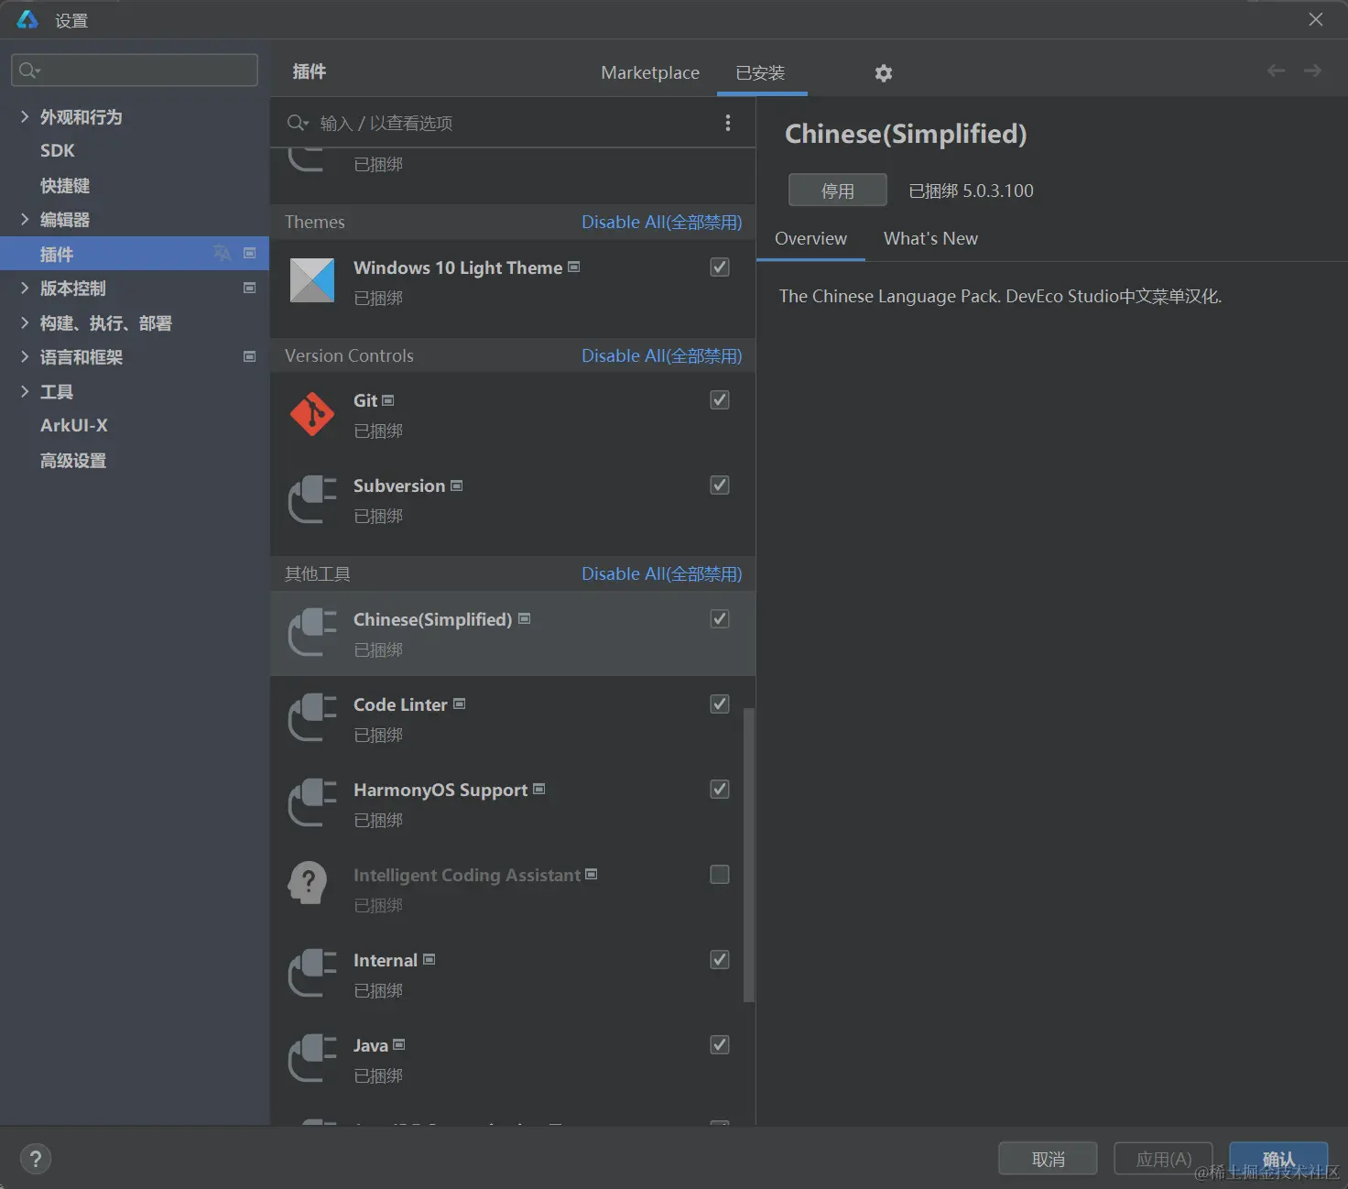
Task: Select 快捷键 in settings tree
Action: 65,185
